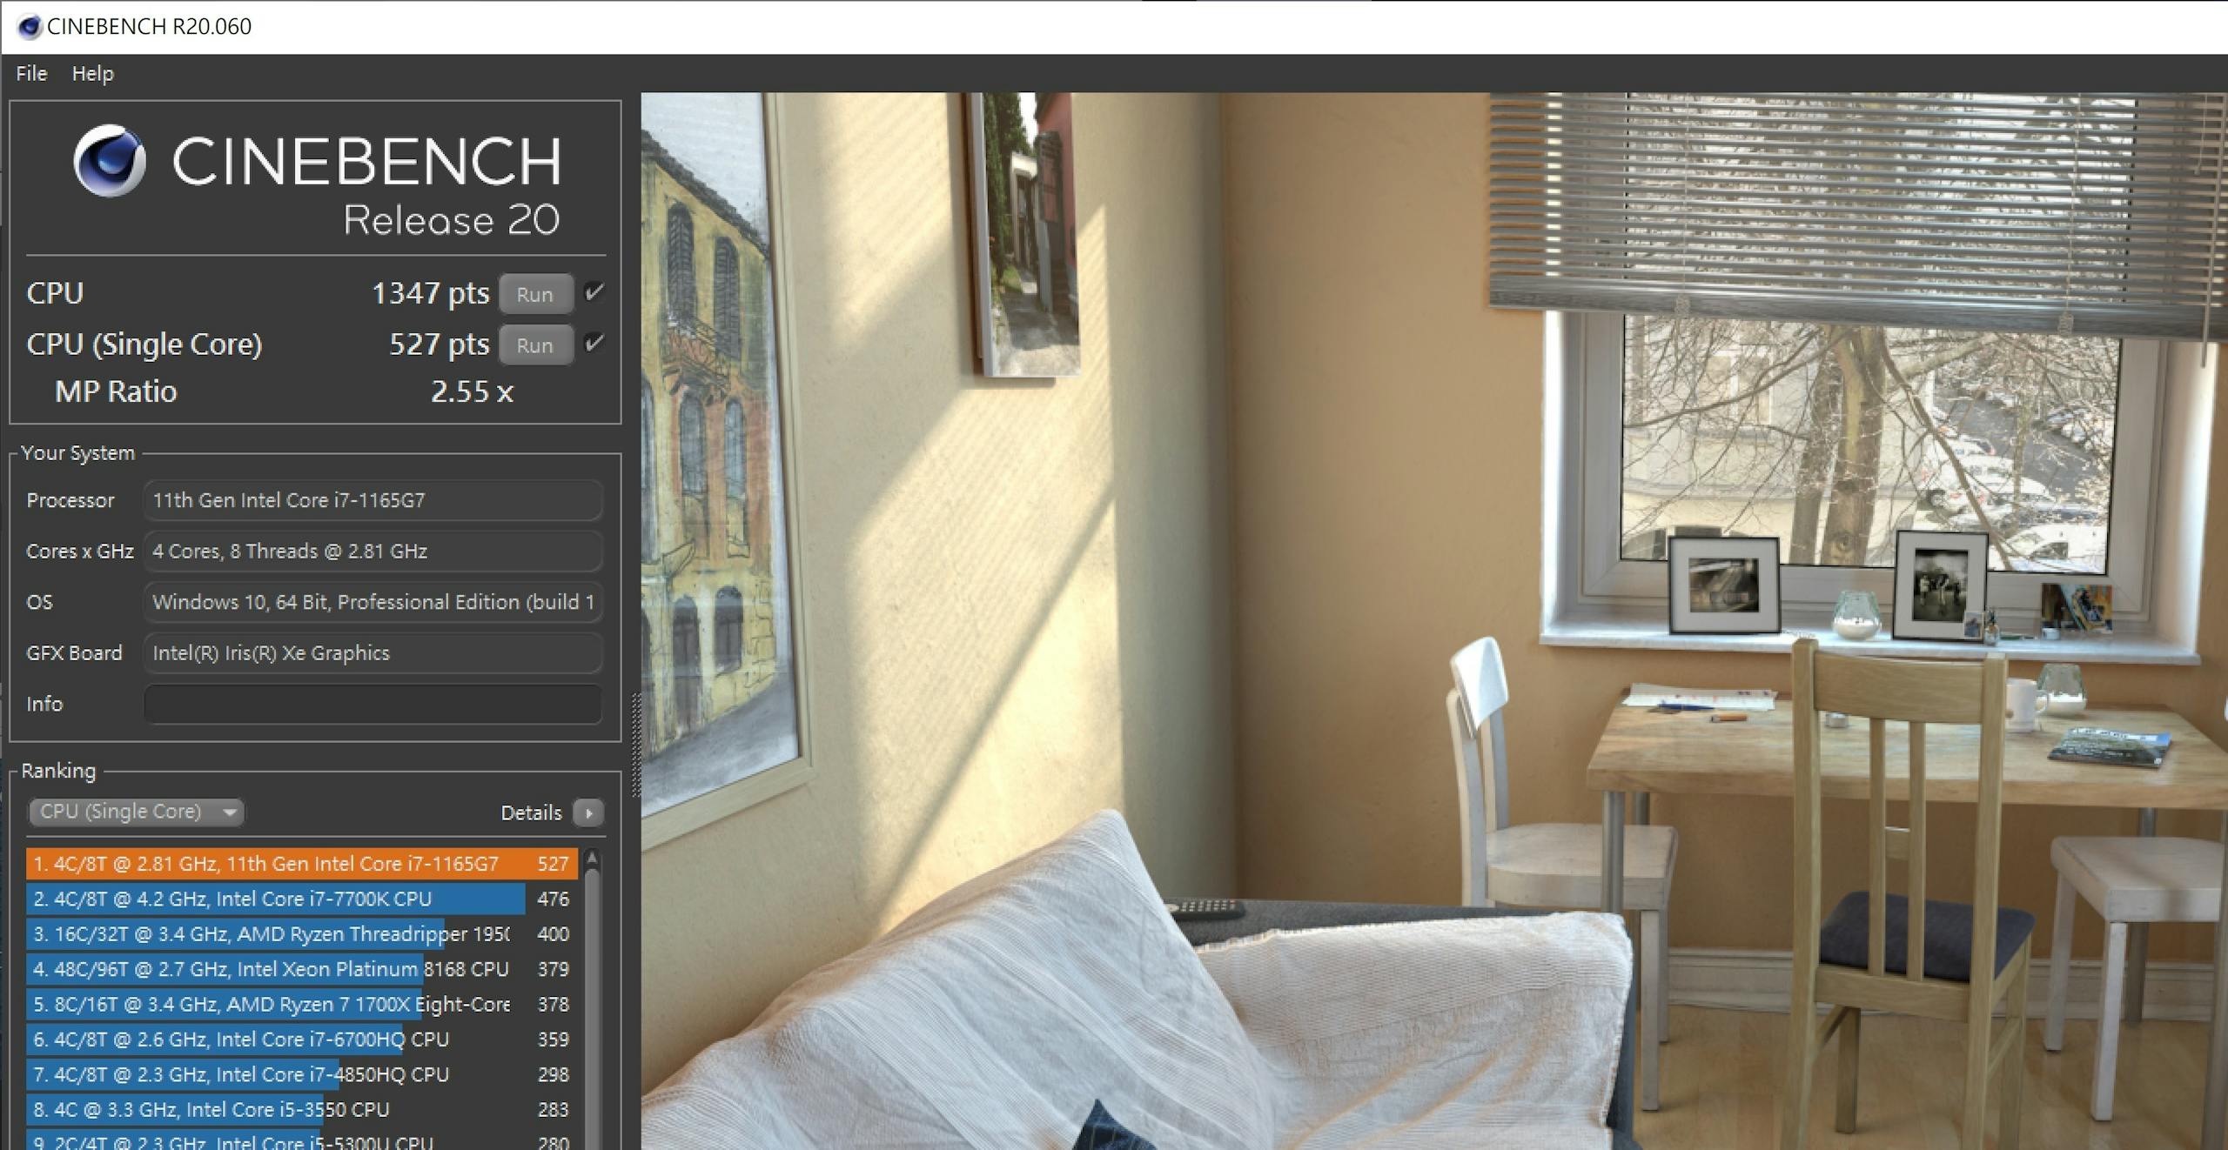Click the empty Info input field
The image size is (2228, 1150).
(372, 704)
